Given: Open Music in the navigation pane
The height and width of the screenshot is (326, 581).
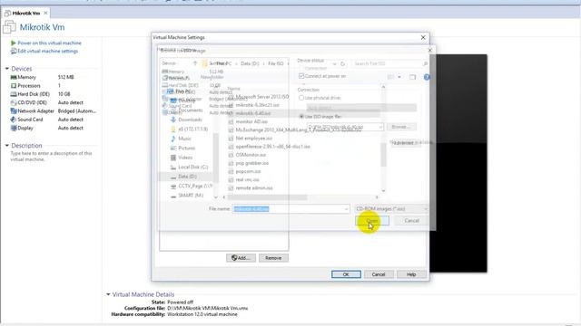Looking at the screenshot, I should point(184,139).
